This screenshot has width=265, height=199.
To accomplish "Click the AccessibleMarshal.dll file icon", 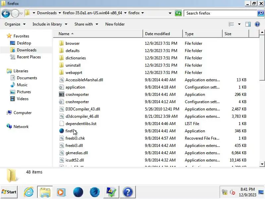I will point(62,80).
